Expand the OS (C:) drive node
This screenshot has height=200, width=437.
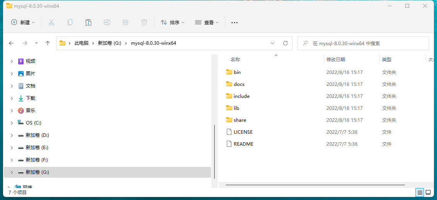[x=12, y=123]
